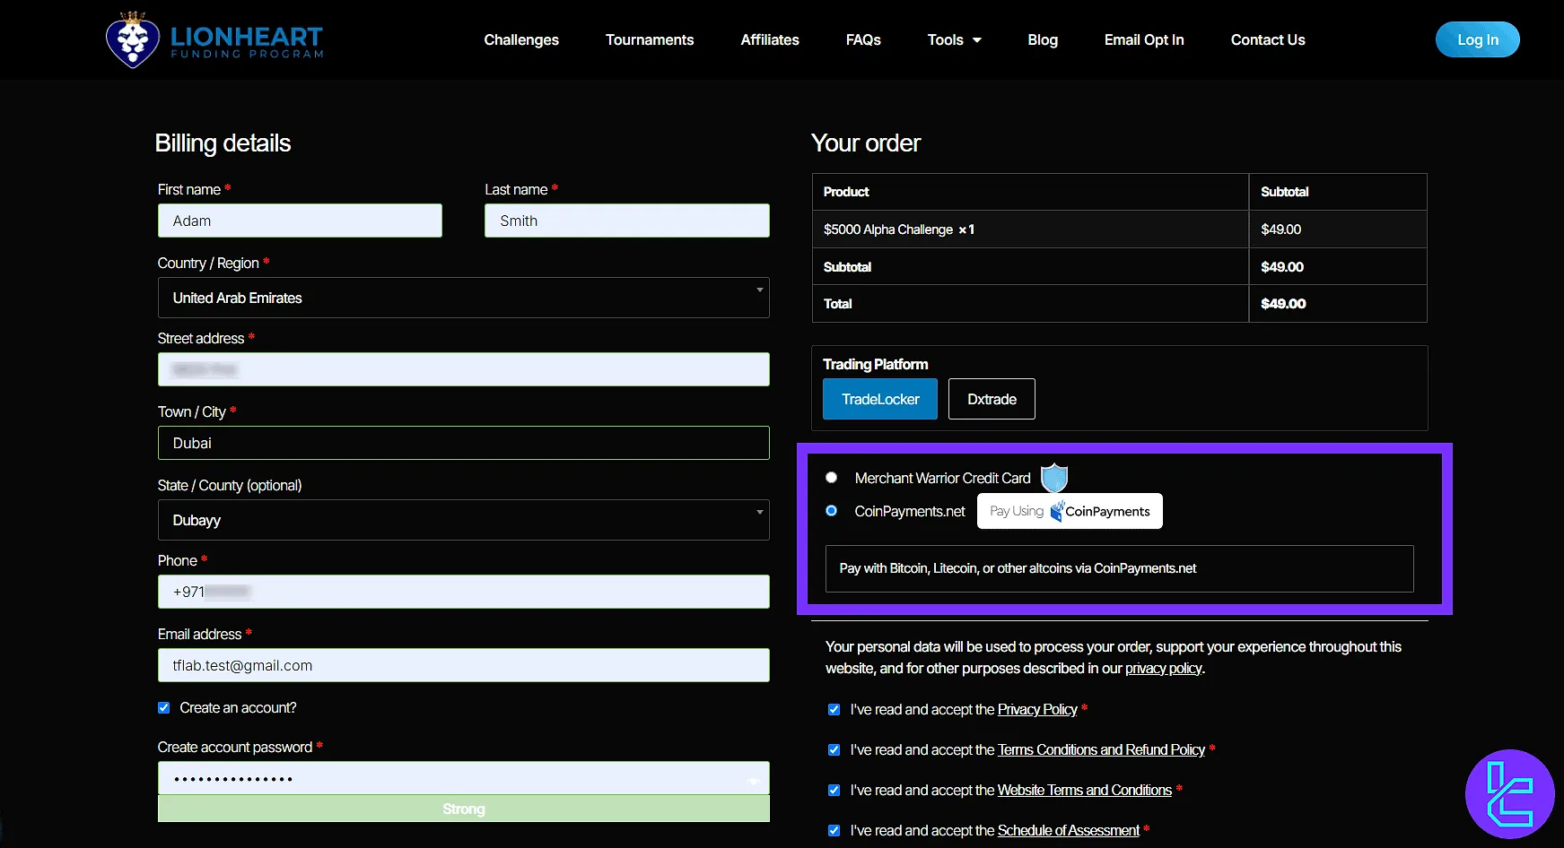The image size is (1564, 848).
Task: Select Merchant Warrior Credit Card radio button
Action: [832, 478]
